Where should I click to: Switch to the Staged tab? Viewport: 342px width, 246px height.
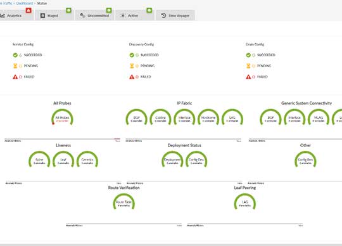pos(54,15)
